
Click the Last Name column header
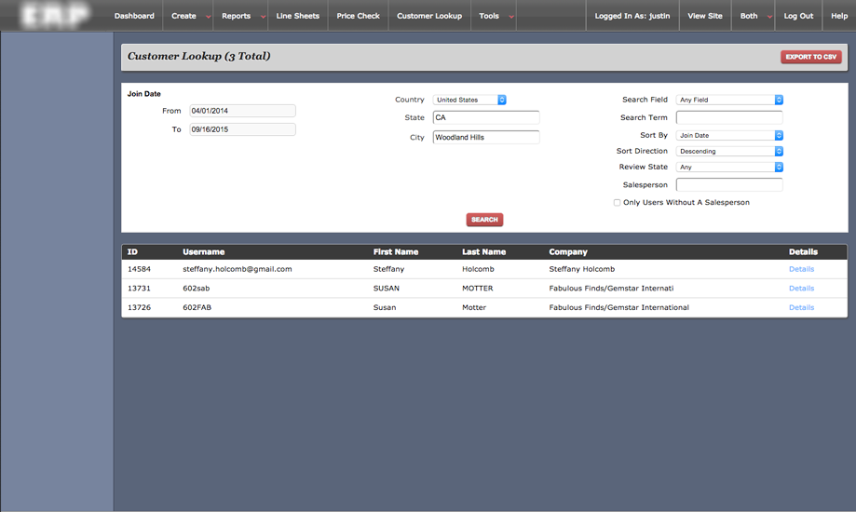tap(483, 251)
